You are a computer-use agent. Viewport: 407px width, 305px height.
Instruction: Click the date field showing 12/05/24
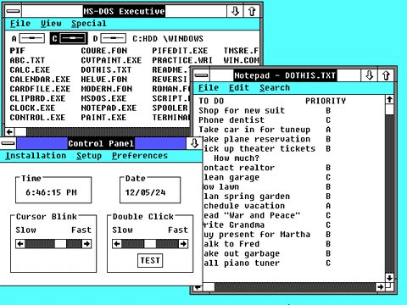point(145,192)
